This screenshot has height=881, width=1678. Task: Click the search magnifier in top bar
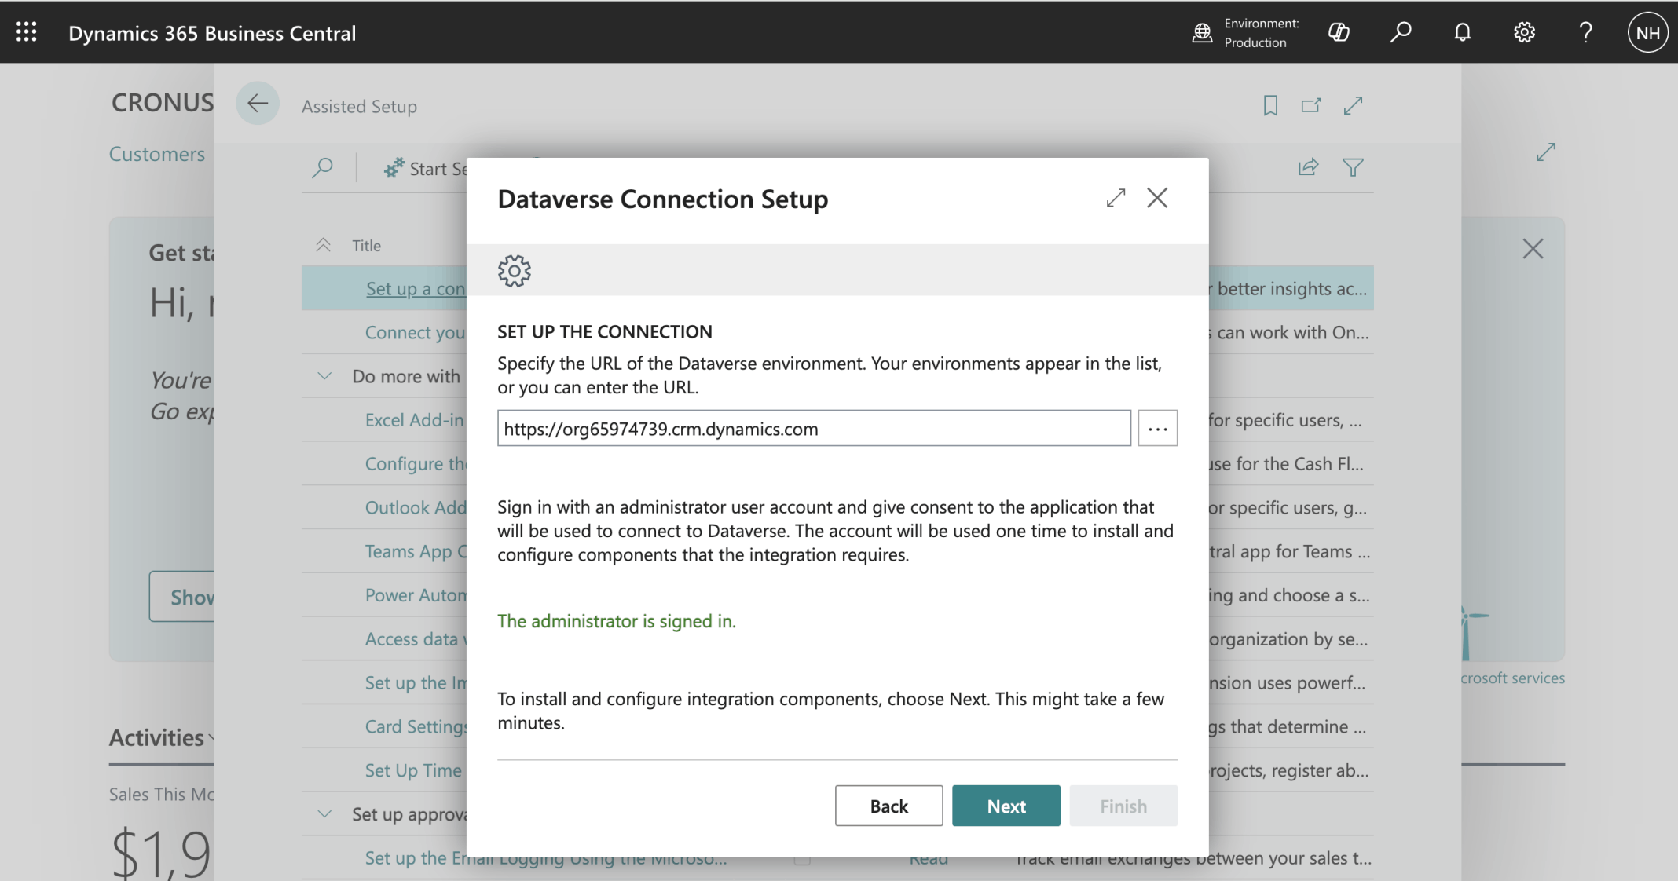tap(1400, 32)
